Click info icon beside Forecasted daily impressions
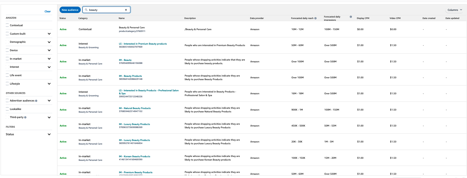 351,17
